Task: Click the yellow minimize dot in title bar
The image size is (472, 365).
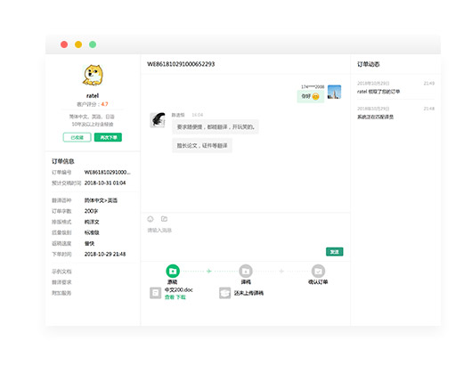Action: (78, 45)
